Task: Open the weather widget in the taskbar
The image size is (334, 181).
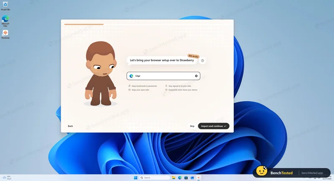Action: (7, 178)
